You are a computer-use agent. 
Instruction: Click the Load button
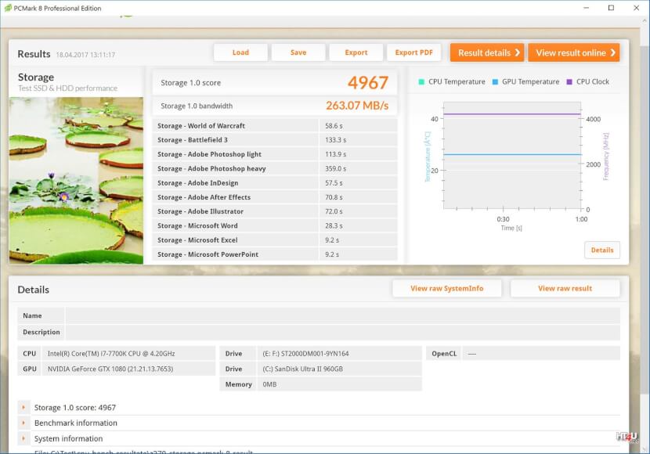(240, 52)
